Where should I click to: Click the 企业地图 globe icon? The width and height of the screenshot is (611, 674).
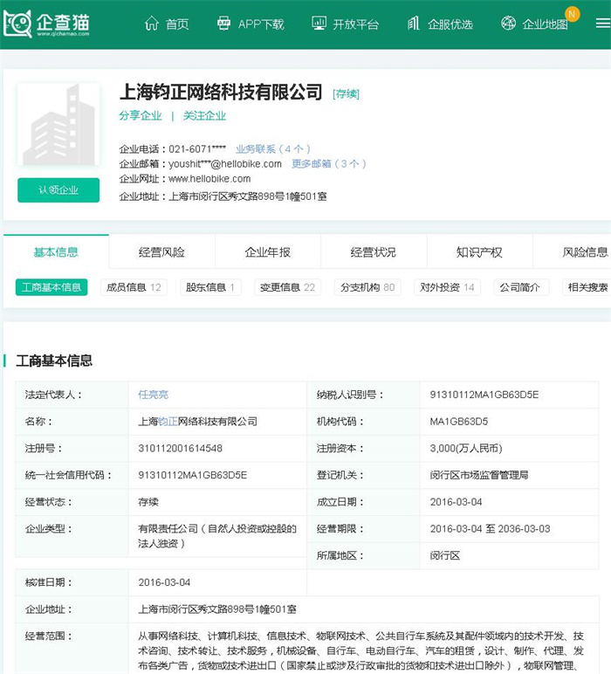pyautogui.click(x=508, y=24)
